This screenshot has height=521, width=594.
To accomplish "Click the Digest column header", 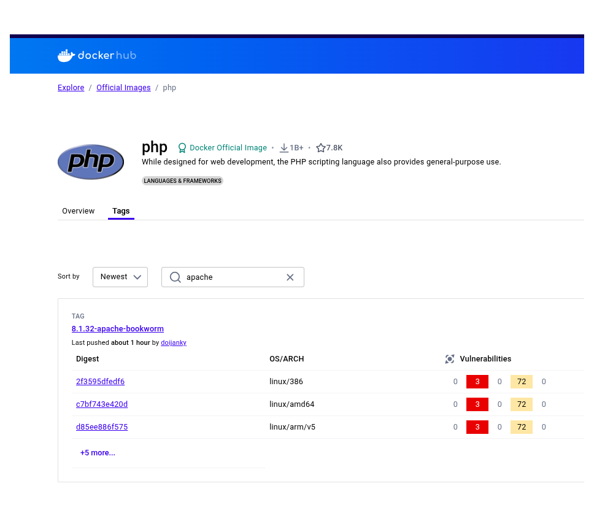I will (x=87, y=359).
